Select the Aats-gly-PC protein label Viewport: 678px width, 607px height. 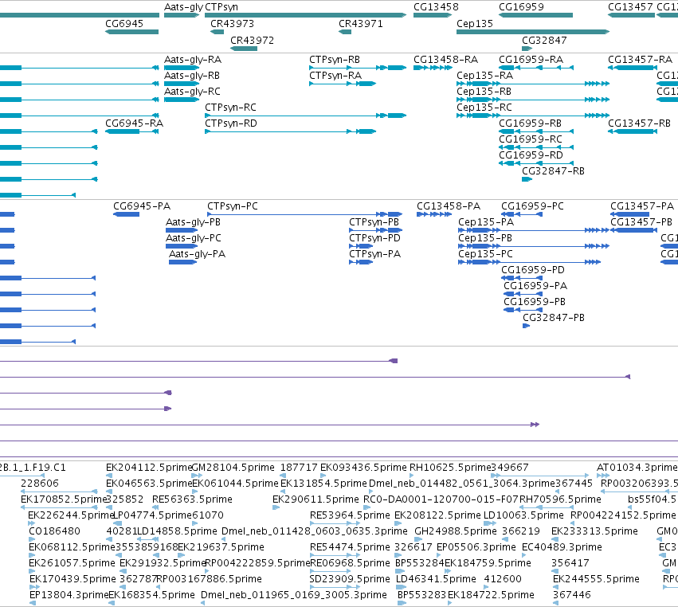(194, 238)
